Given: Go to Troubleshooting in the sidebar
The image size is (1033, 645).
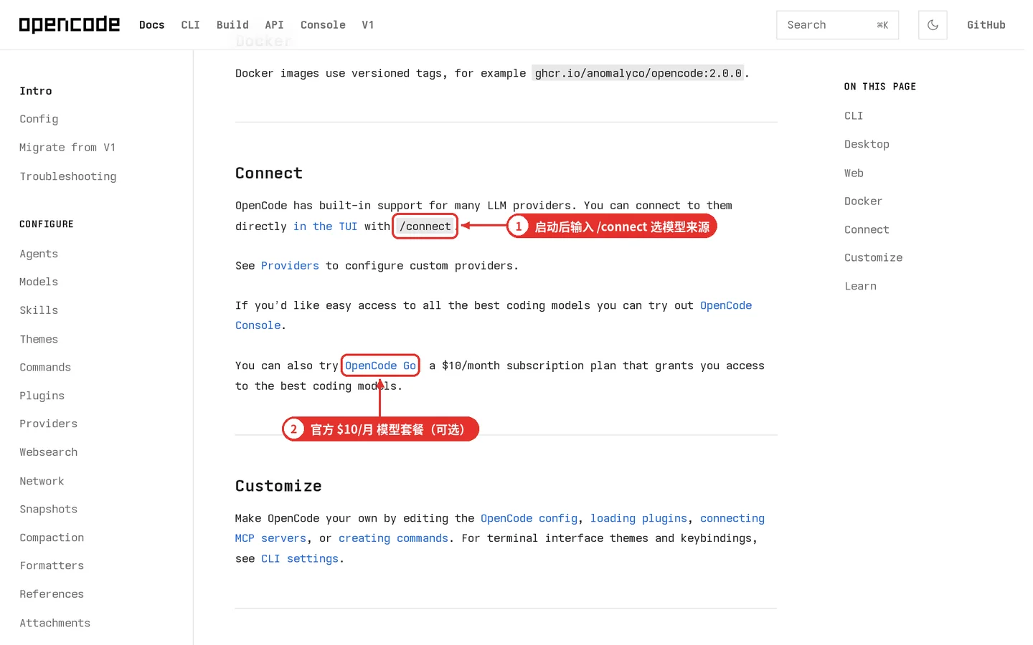Looking at the screenshot, I should pos(68,176).
